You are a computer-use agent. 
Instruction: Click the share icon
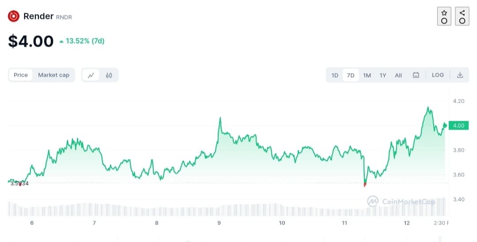[462, 16]
